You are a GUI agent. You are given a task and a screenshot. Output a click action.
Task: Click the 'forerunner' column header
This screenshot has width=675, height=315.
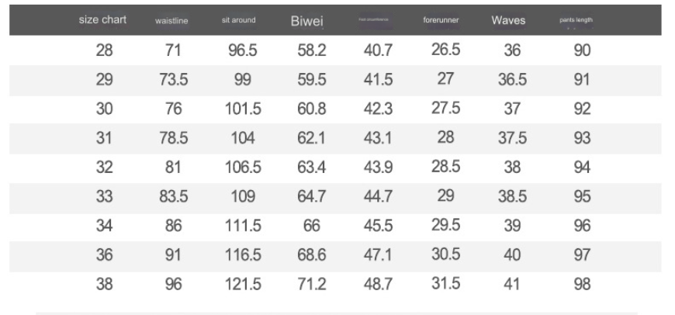click(x=443, y=20)
